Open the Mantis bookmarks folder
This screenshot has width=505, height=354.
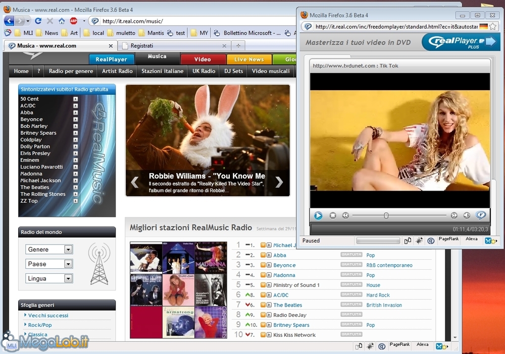pyautogui.click(x=151, y=33)
